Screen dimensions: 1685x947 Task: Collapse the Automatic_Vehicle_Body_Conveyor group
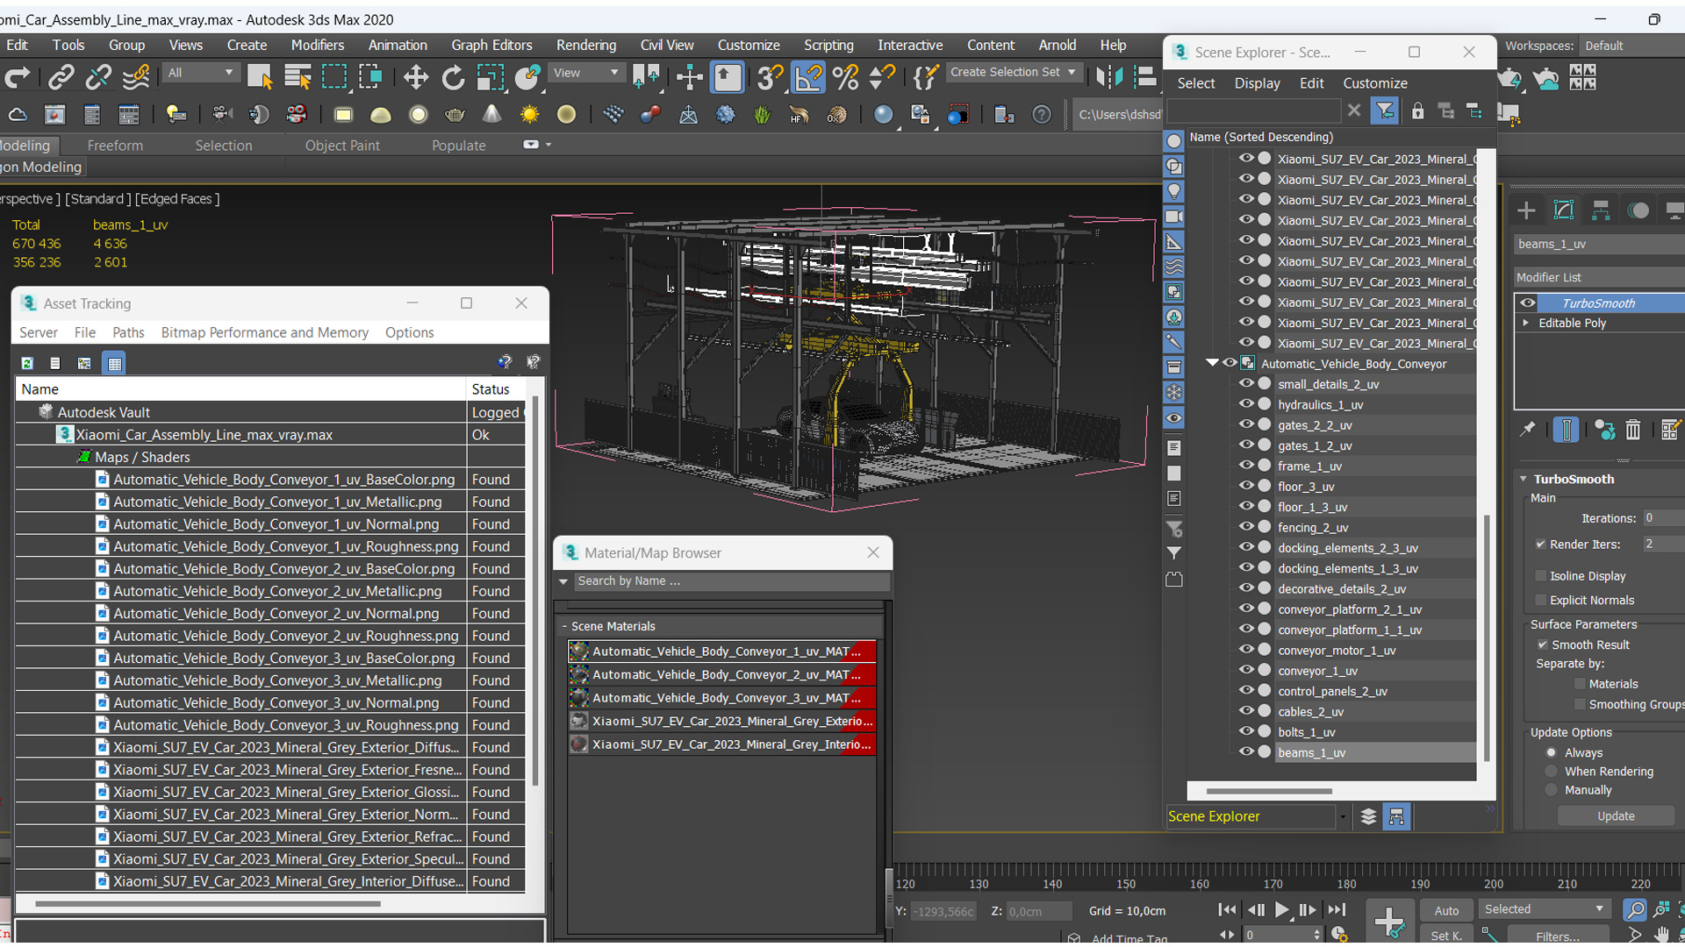click(1212, 363)
